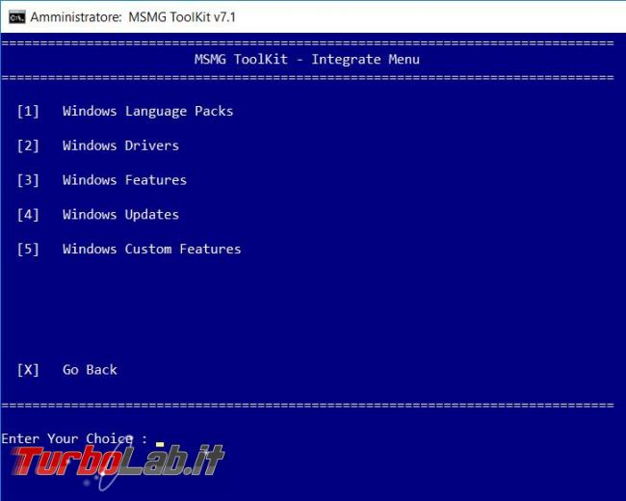Click the '[3]' menu number
Screen dimensions: 626x501
(x=28, y=180)
